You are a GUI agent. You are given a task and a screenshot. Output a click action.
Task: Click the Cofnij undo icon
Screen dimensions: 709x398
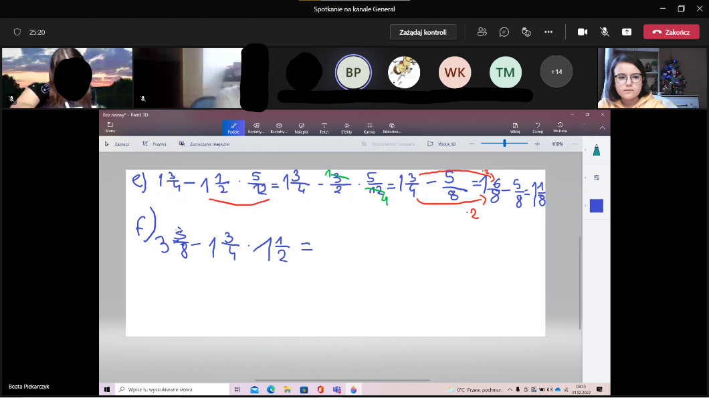[x=537, y=127]
